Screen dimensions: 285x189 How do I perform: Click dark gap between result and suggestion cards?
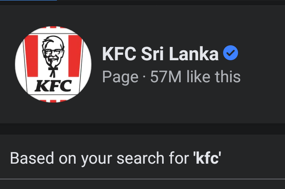click(142, 129)
